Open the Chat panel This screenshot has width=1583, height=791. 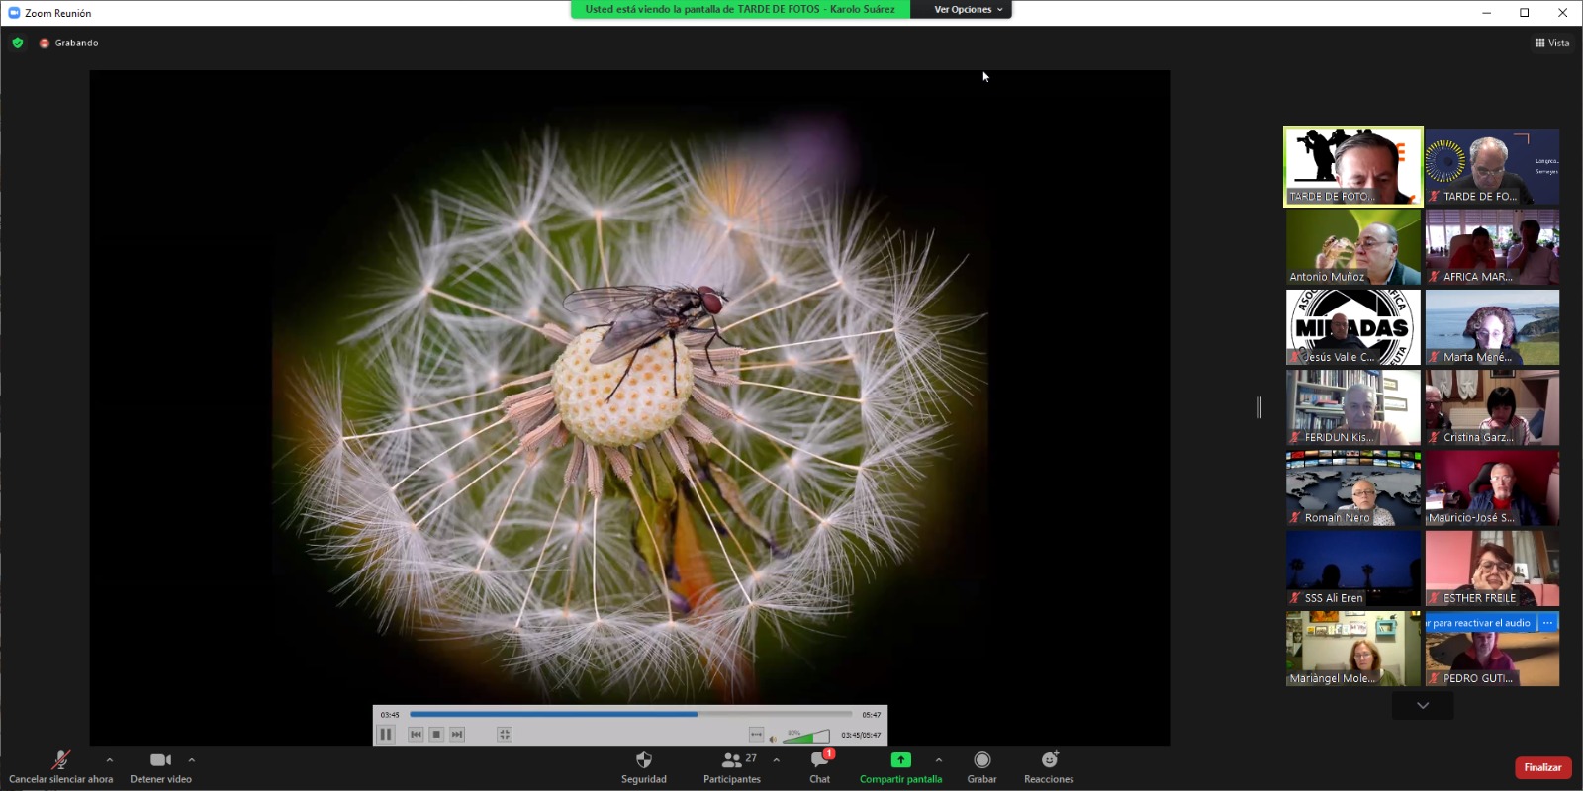(x=820, y=766)
